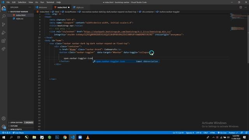Collapse the BOOTSTRAP NAVBAR folder section
Screen dimensions: 249x140
(21, 12)
